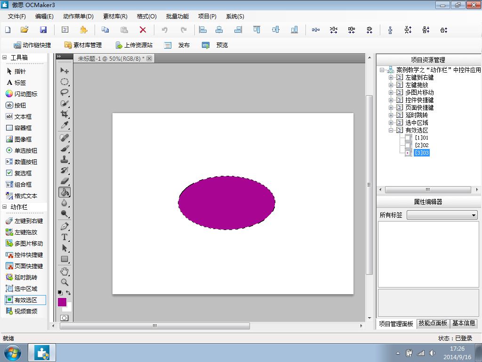Expand the 多图片移动 tree node
The image size is (482, 362).
(391, 92)
